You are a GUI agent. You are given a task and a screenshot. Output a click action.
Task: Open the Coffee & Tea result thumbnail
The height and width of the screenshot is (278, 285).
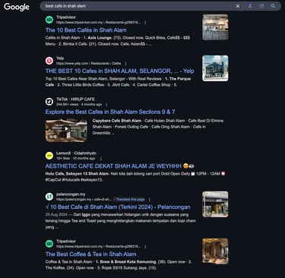click(215, 251)
